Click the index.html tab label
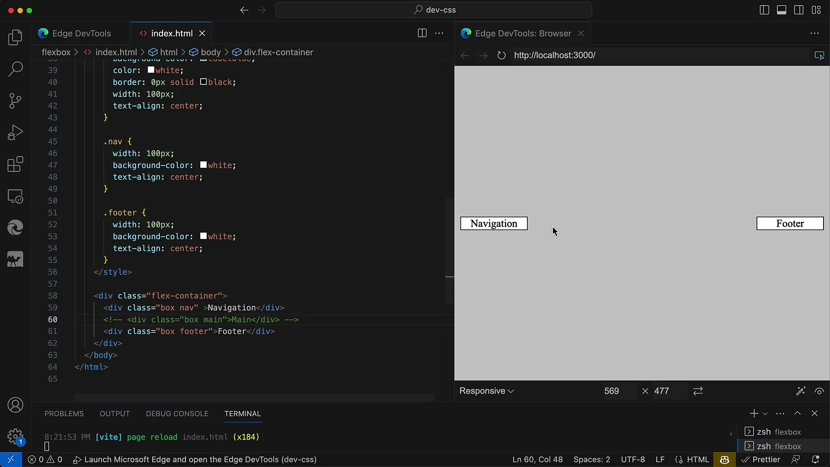This screenshot has width=830, height=467. click(x=172, y=33)
